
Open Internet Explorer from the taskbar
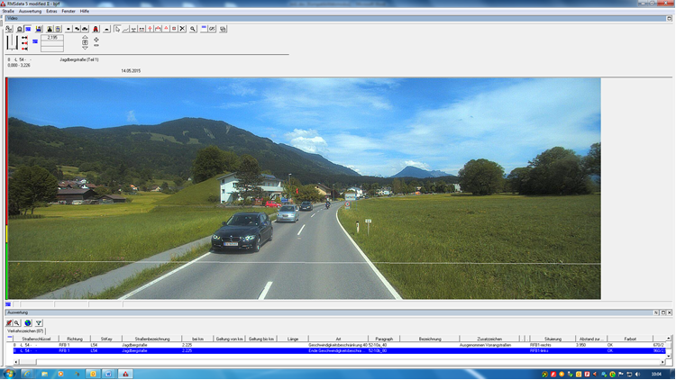click(27, 374)
